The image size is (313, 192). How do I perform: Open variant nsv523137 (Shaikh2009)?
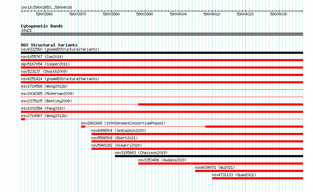(x=44, y=71)
